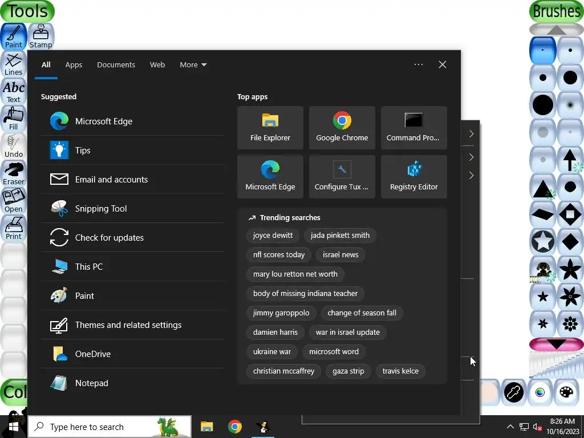
Task: Search trending 'israel news'
Action: (x=340, y=255)
